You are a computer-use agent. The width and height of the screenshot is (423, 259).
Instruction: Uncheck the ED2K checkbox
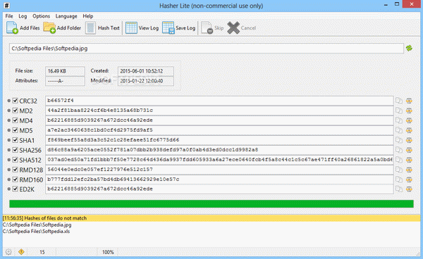coord(15,189)
